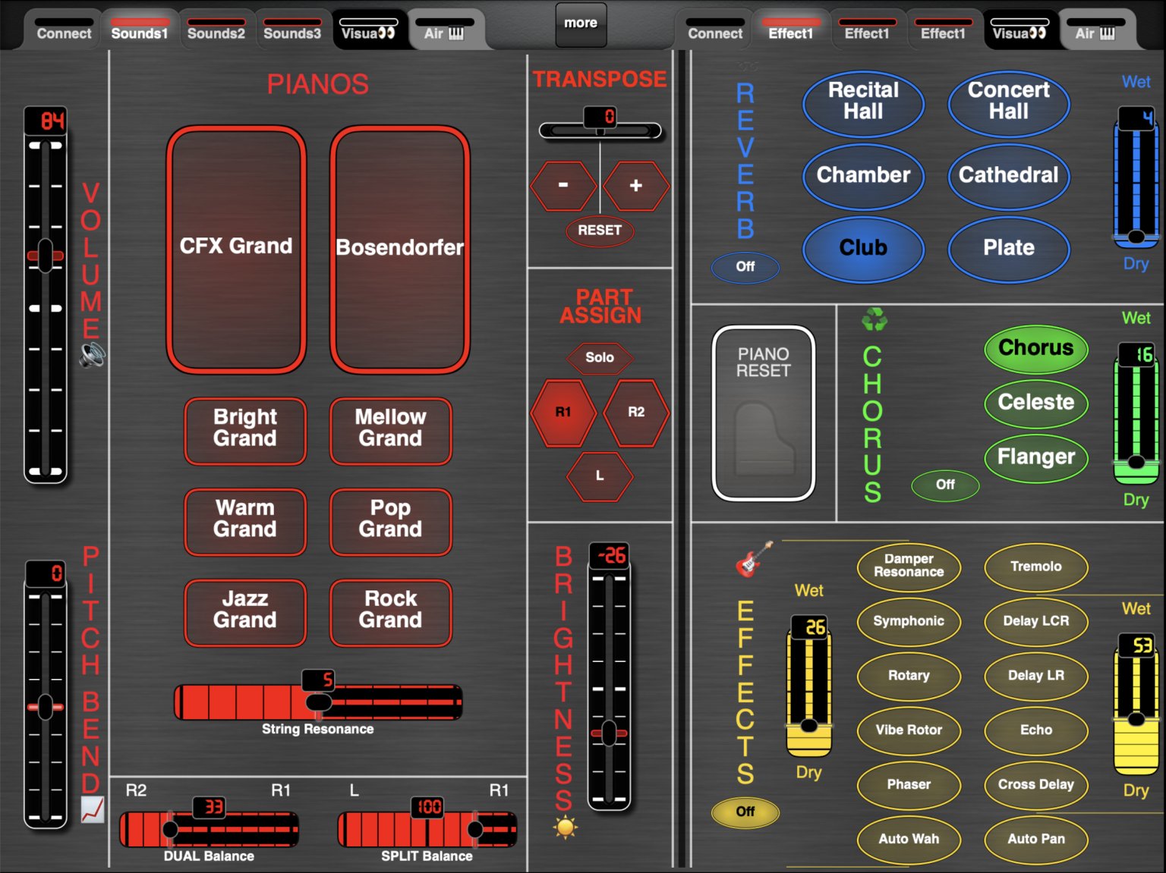
Task: Open the left Air keyboard tab
Action: [x=444, y=29]
